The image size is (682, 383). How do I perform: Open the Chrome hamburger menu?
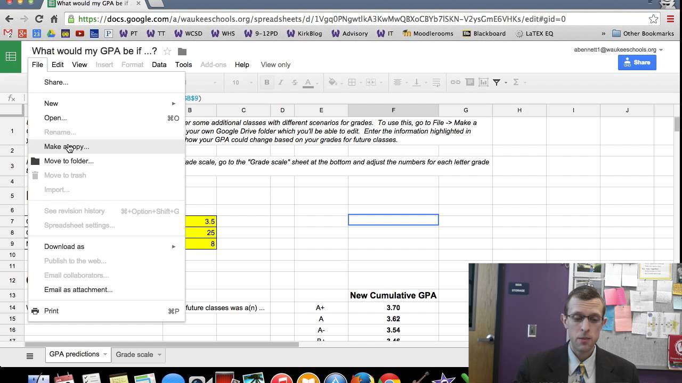coord(671,19)
